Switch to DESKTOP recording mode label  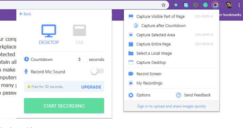pos(49,42)
